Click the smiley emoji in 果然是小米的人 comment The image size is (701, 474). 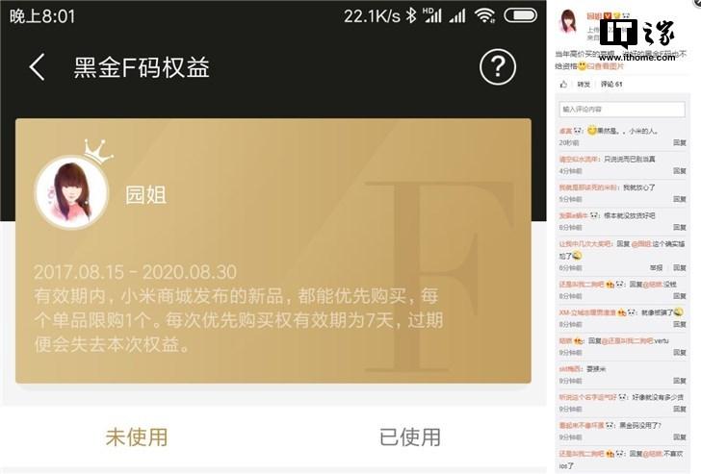click(592, 131)
